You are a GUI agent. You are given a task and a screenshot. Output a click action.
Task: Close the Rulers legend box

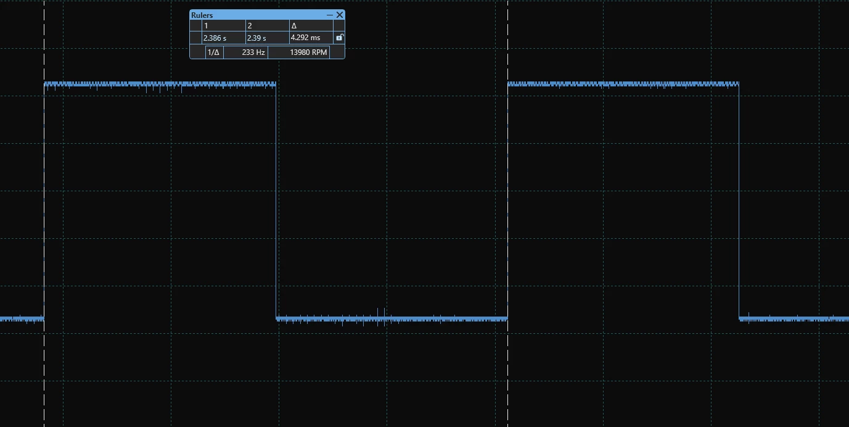pos(340,15)
